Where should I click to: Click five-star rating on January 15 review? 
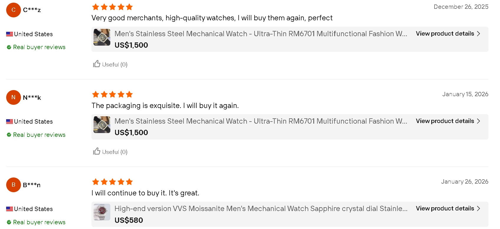(x=112, y=94)
